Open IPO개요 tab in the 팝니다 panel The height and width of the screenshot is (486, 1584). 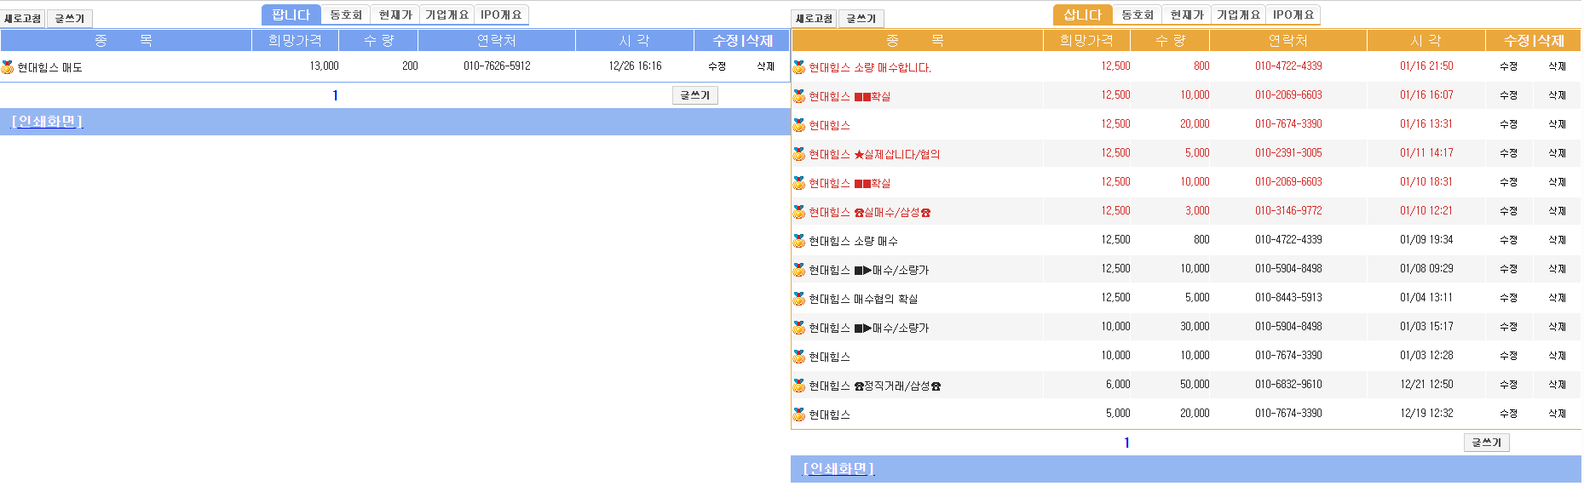[501, 14]
